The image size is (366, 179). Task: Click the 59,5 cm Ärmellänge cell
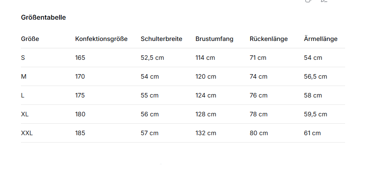click(315, 114)
